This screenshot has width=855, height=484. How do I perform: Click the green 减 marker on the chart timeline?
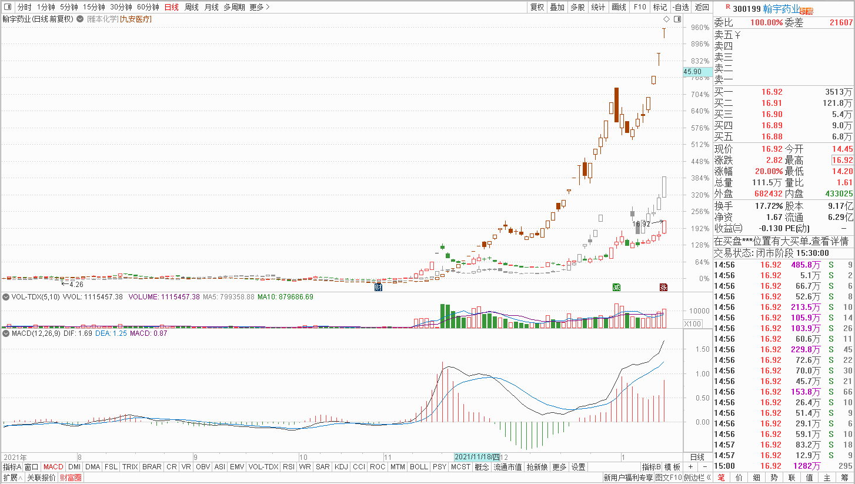click(x=616, y=287)
